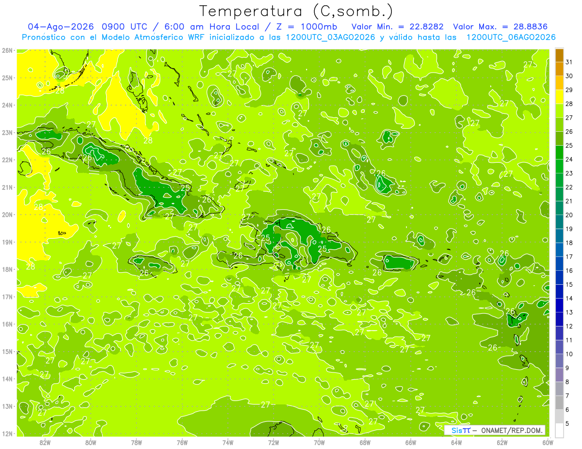The width and height of the screenshot is (582, 449).
Task: Click the blue "Sis" logo text
Action: click(456, 430)
